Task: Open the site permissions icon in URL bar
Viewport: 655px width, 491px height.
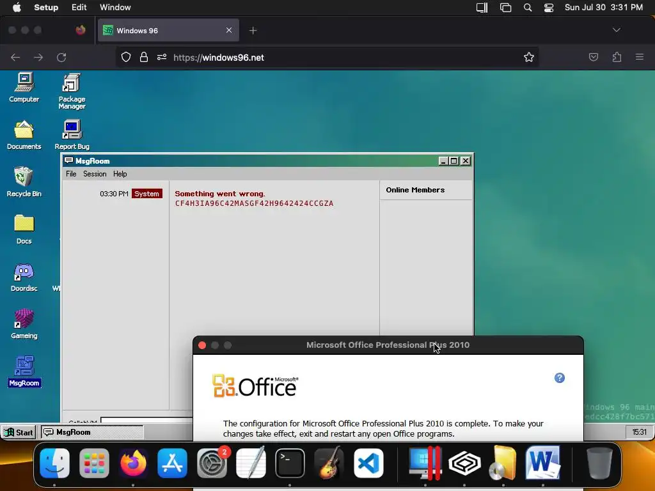Action: pyautogui.click(x=162, y=57)
